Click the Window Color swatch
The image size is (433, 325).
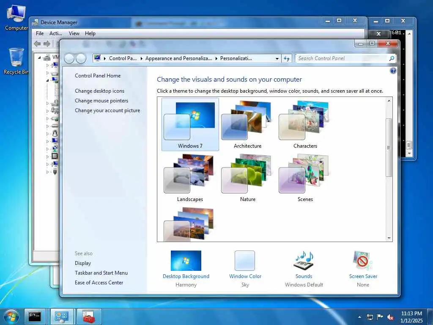click(245, 260)
